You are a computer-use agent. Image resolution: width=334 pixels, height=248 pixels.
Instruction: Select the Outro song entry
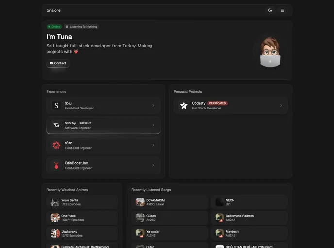pyautogui.click(x=169, y=246)
